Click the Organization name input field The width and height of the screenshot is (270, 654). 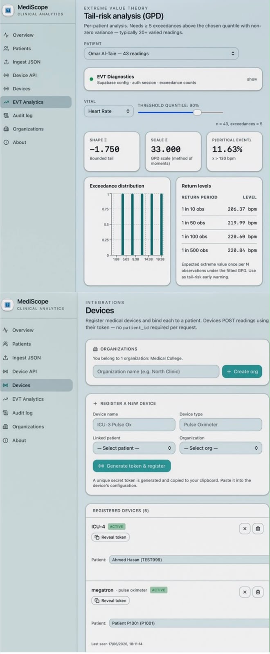tap(156, 372)
